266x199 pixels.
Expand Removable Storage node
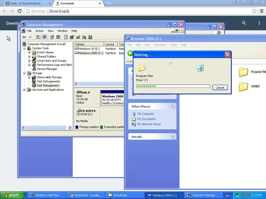point(29,77)
